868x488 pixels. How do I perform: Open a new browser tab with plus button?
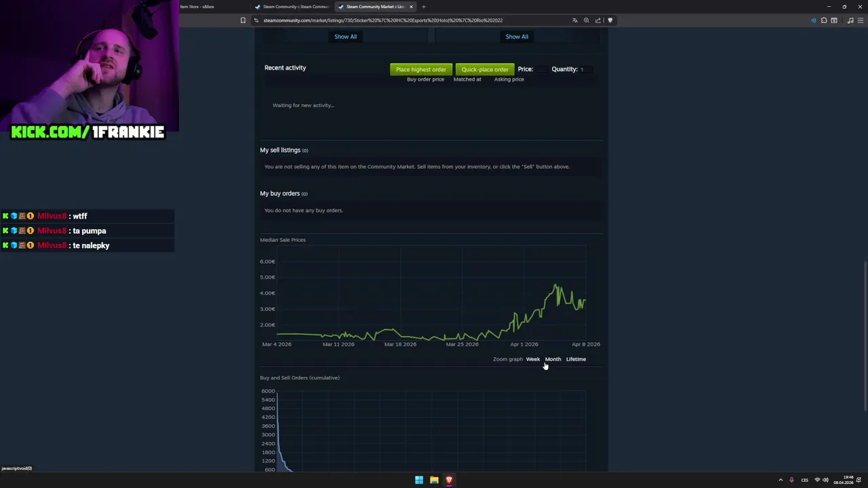[x=423, y=7]
